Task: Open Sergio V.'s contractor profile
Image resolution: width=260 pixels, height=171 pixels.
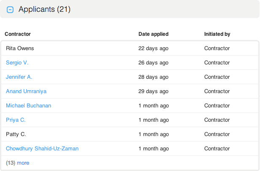Action: 17,63
